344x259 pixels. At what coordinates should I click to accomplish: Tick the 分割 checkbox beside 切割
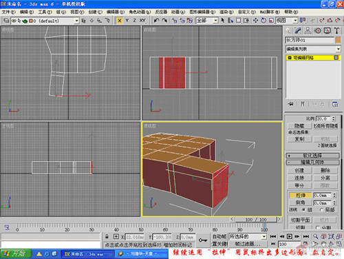pyautogui.click(x=318, y=227)
